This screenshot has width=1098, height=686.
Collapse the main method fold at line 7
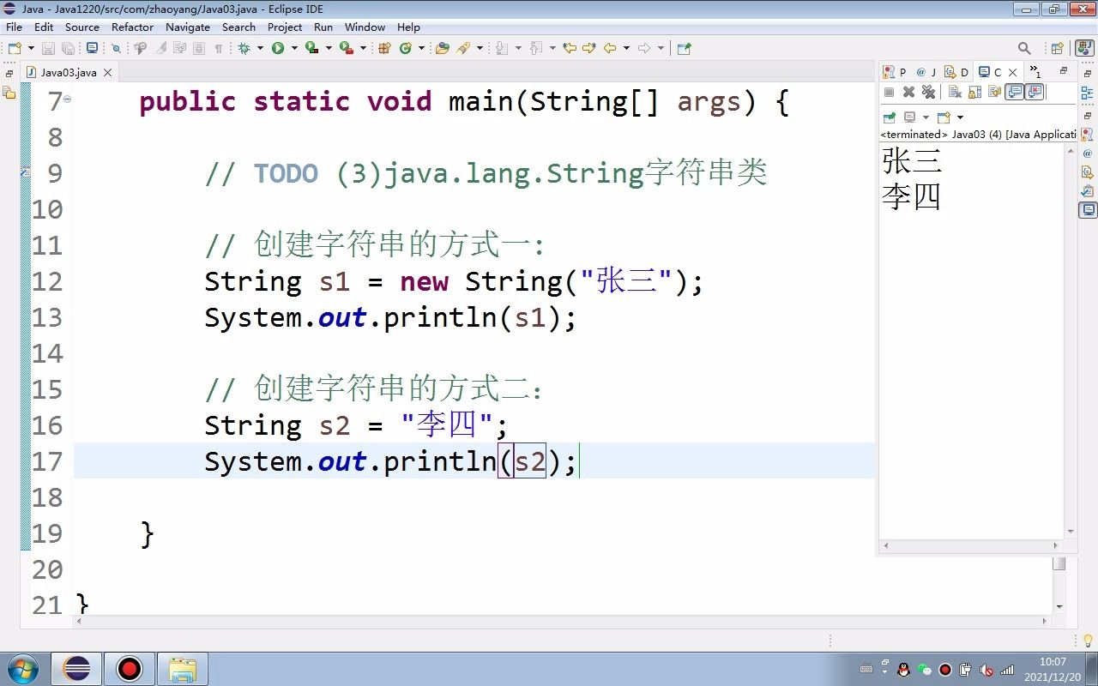[68, 99]
